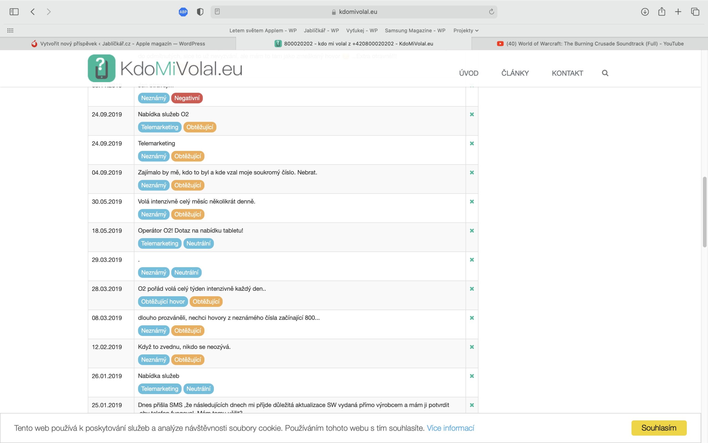The height and width of the screenshot is (443, 708).
Task: Click the green X on the 18.05.2019 row
Action: pos(472,231)
